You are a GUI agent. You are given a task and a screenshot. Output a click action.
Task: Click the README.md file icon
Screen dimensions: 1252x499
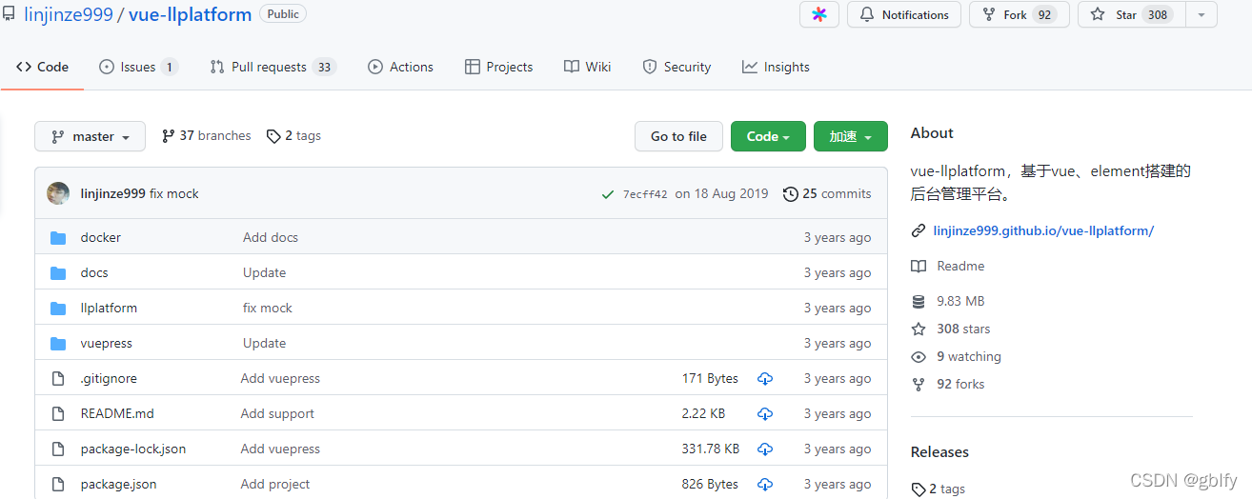(x=58, y=413)
